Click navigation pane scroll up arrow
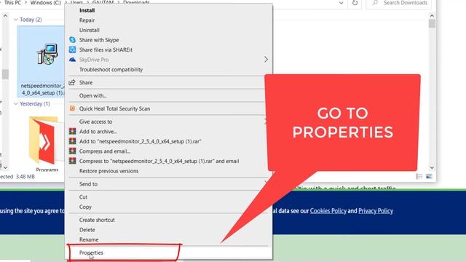 tap(5, 15)
